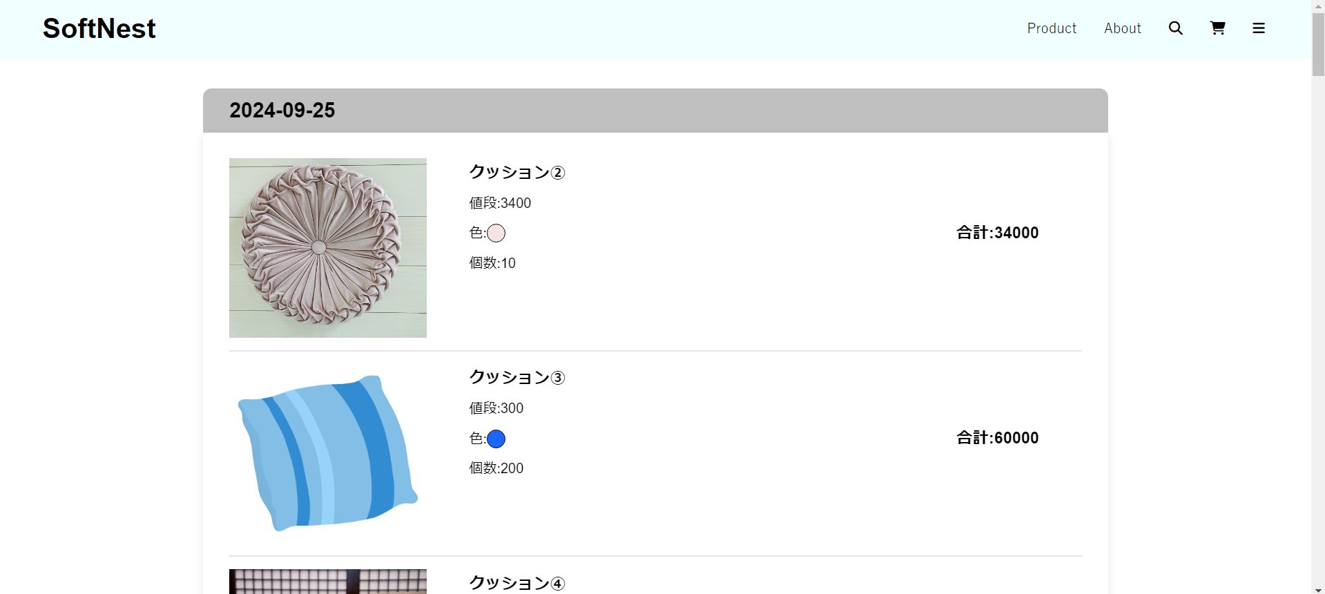Open the search magnifier icon
1325x594 pixels.
1175,28
